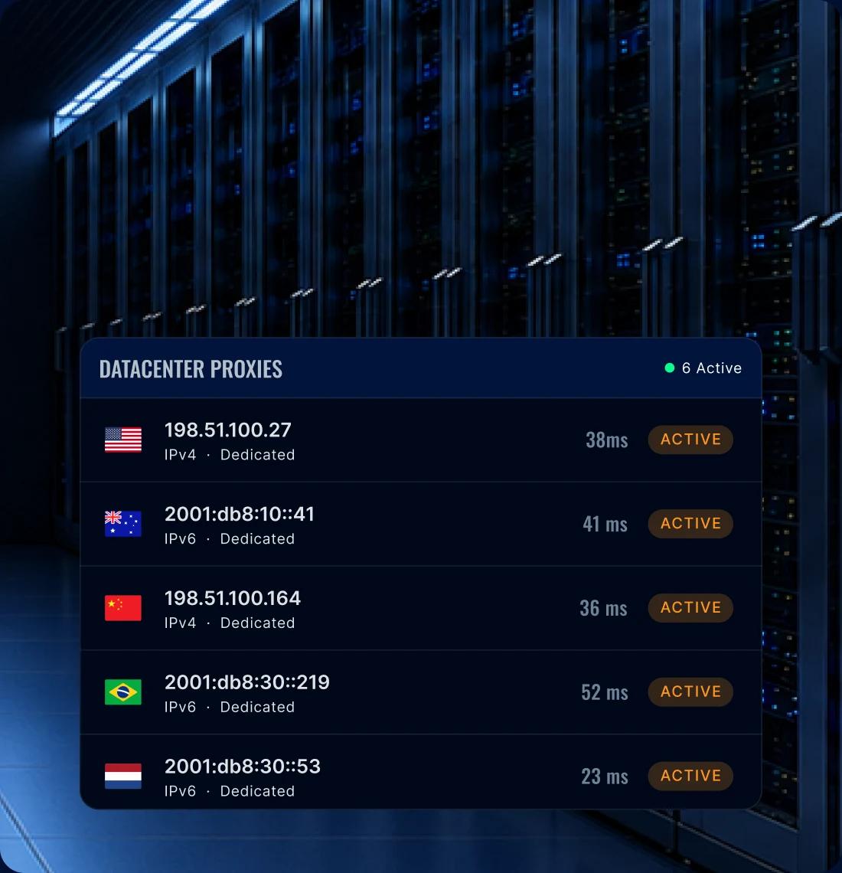
Task: Click ACTIVE badge for 2001:db8:30::219
Action: 690,692
